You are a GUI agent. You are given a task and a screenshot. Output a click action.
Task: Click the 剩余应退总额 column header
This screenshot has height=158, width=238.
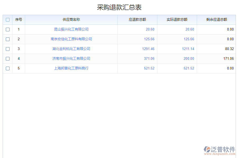point(217,19)
